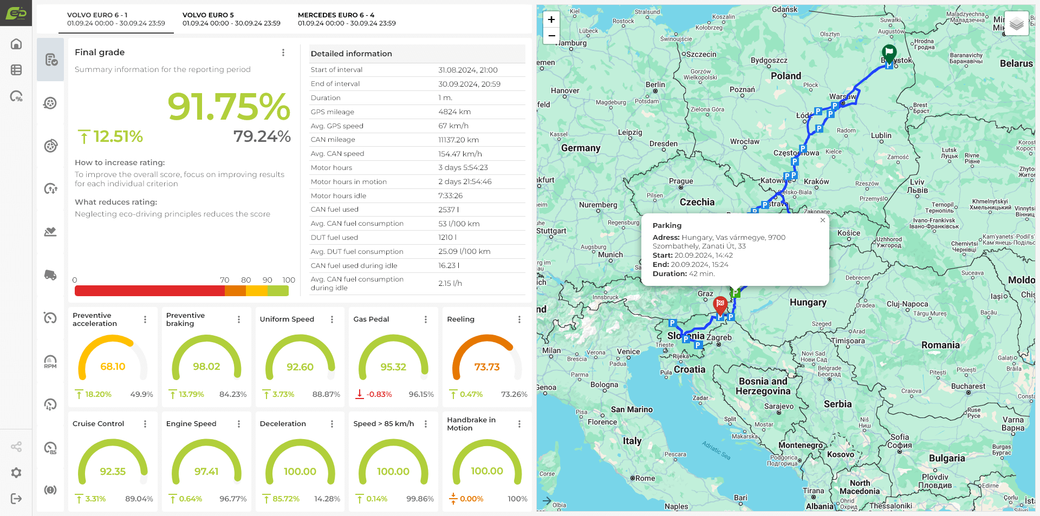Open Deceleration card menu
This screenshot has width=1040, height=516.
pyautogui.click(x=332, y=424)
